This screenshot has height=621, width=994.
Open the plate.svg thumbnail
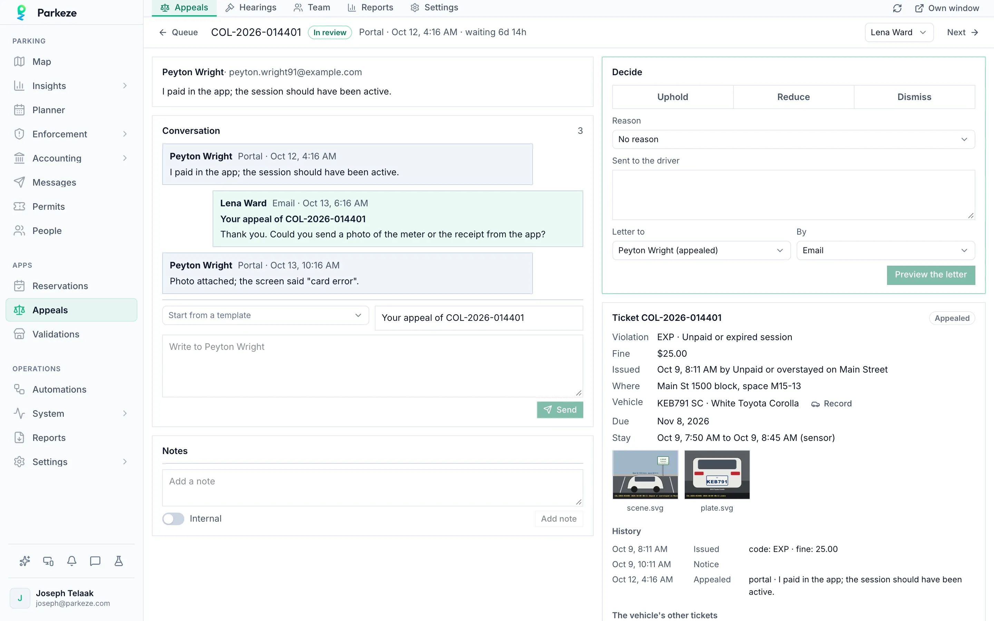tap(717, 475)
